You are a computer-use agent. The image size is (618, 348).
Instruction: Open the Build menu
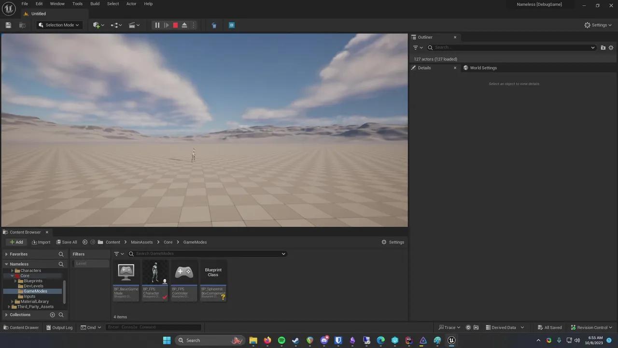95,4
